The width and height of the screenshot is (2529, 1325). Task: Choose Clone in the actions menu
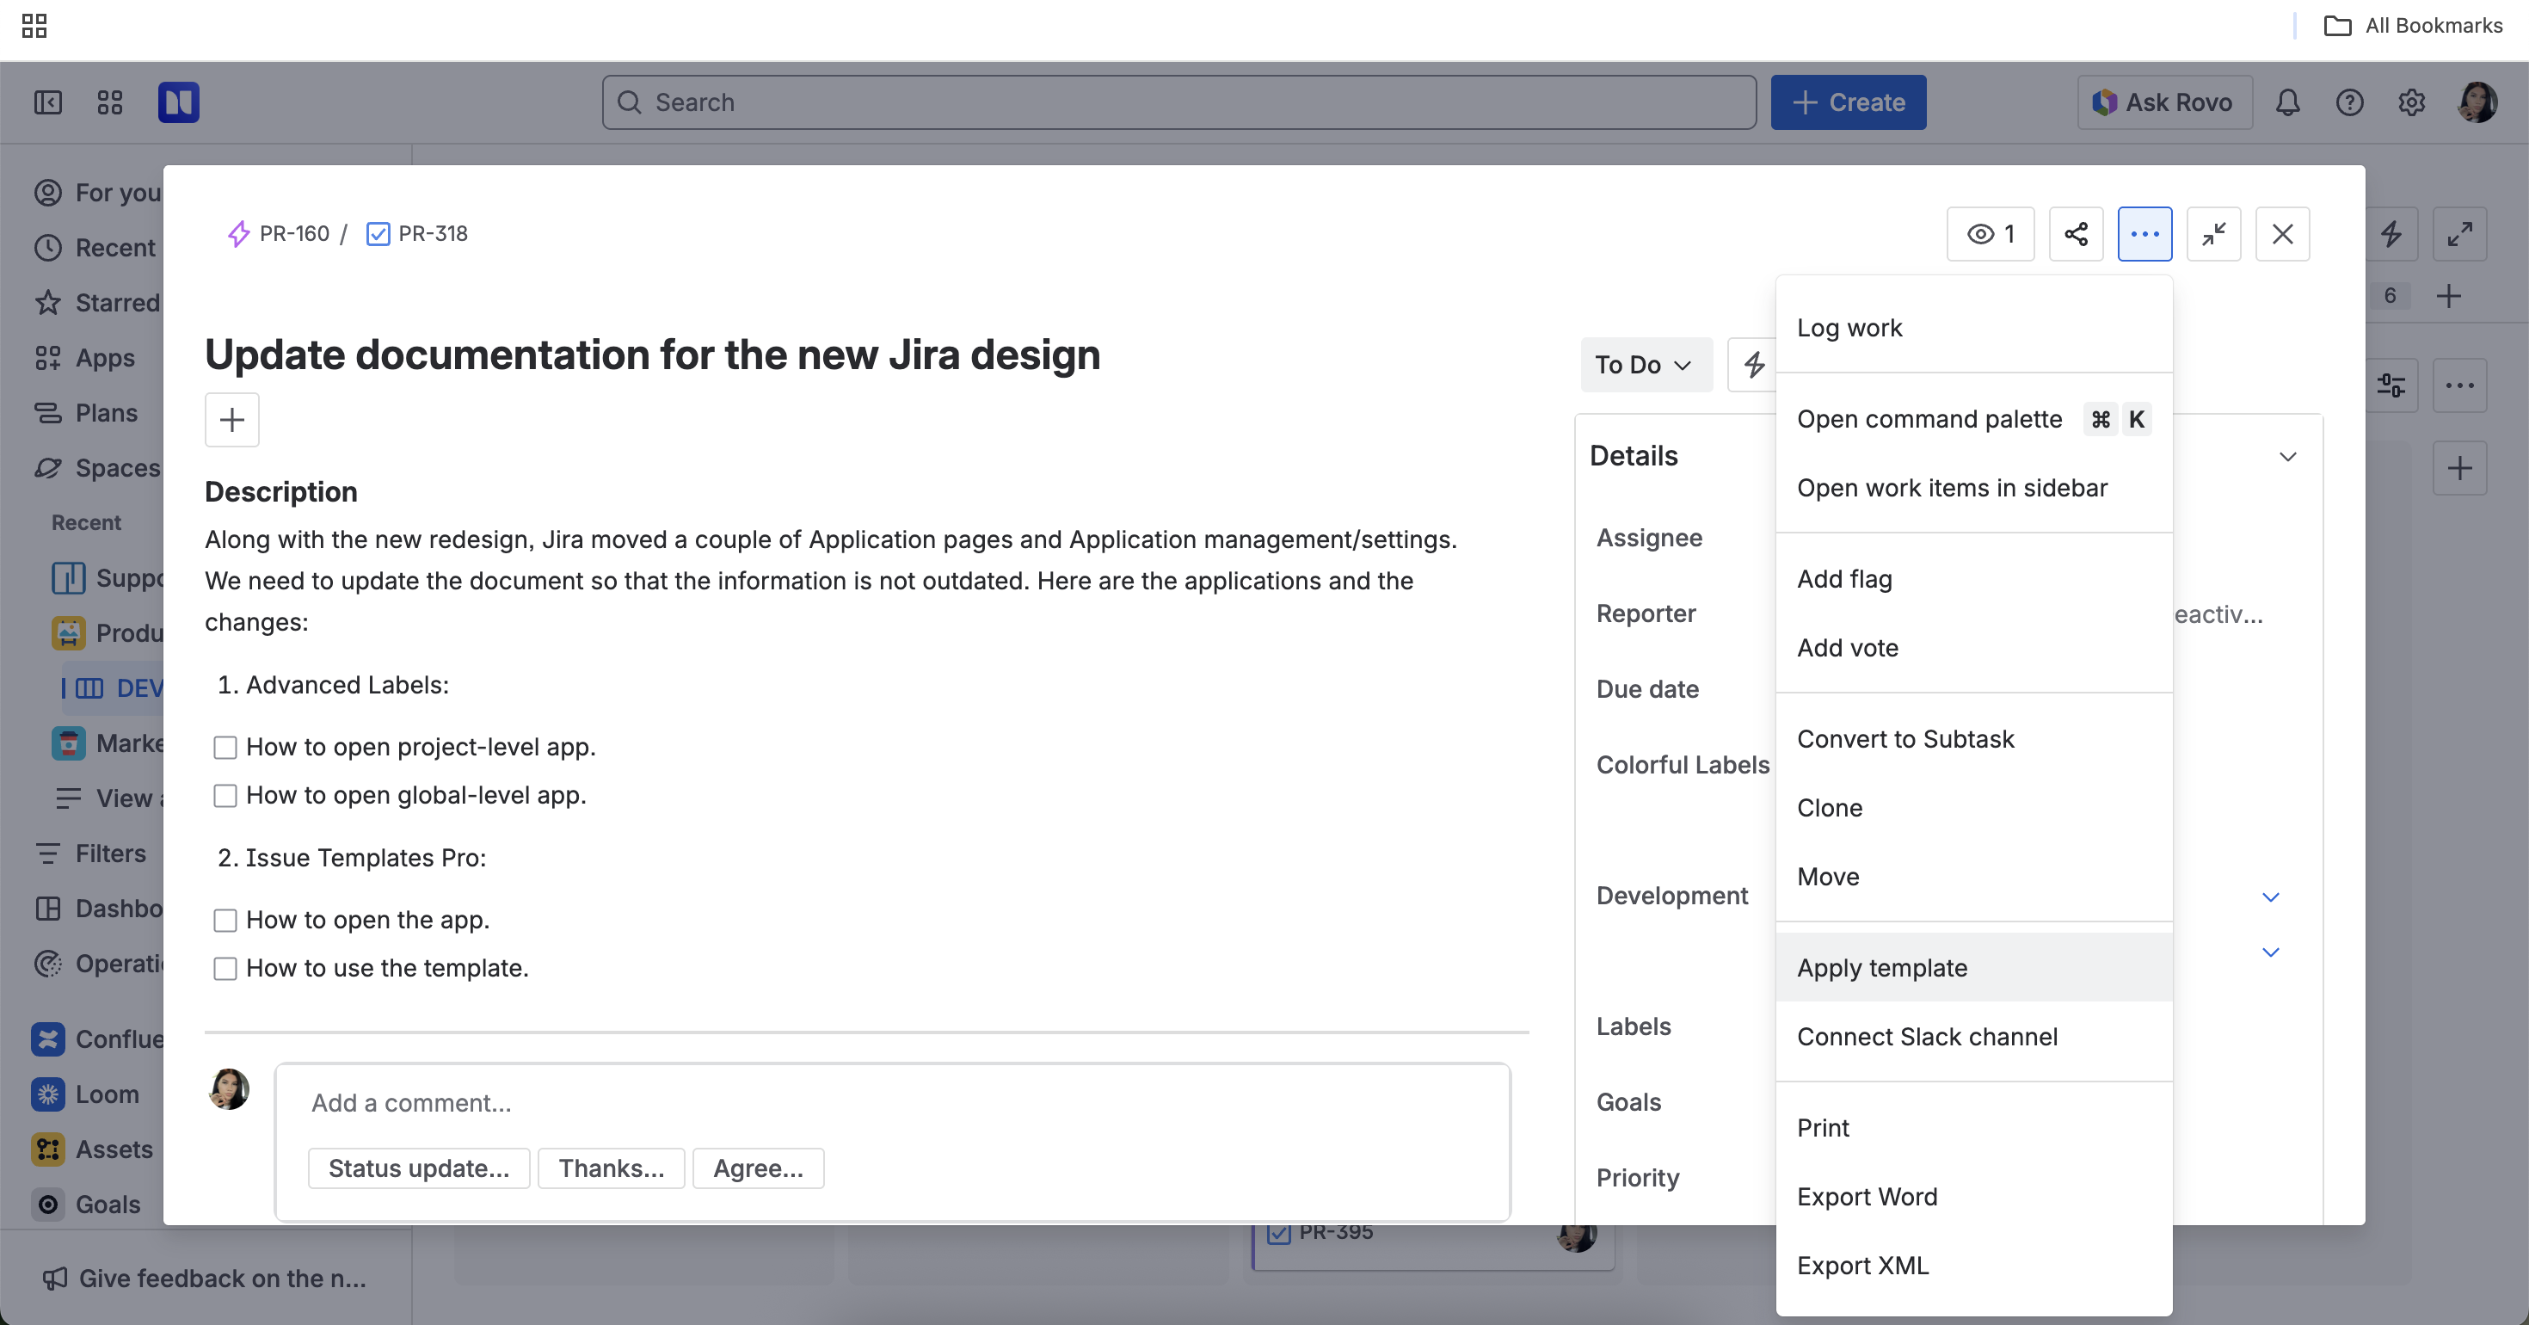tap(1829, 807)
